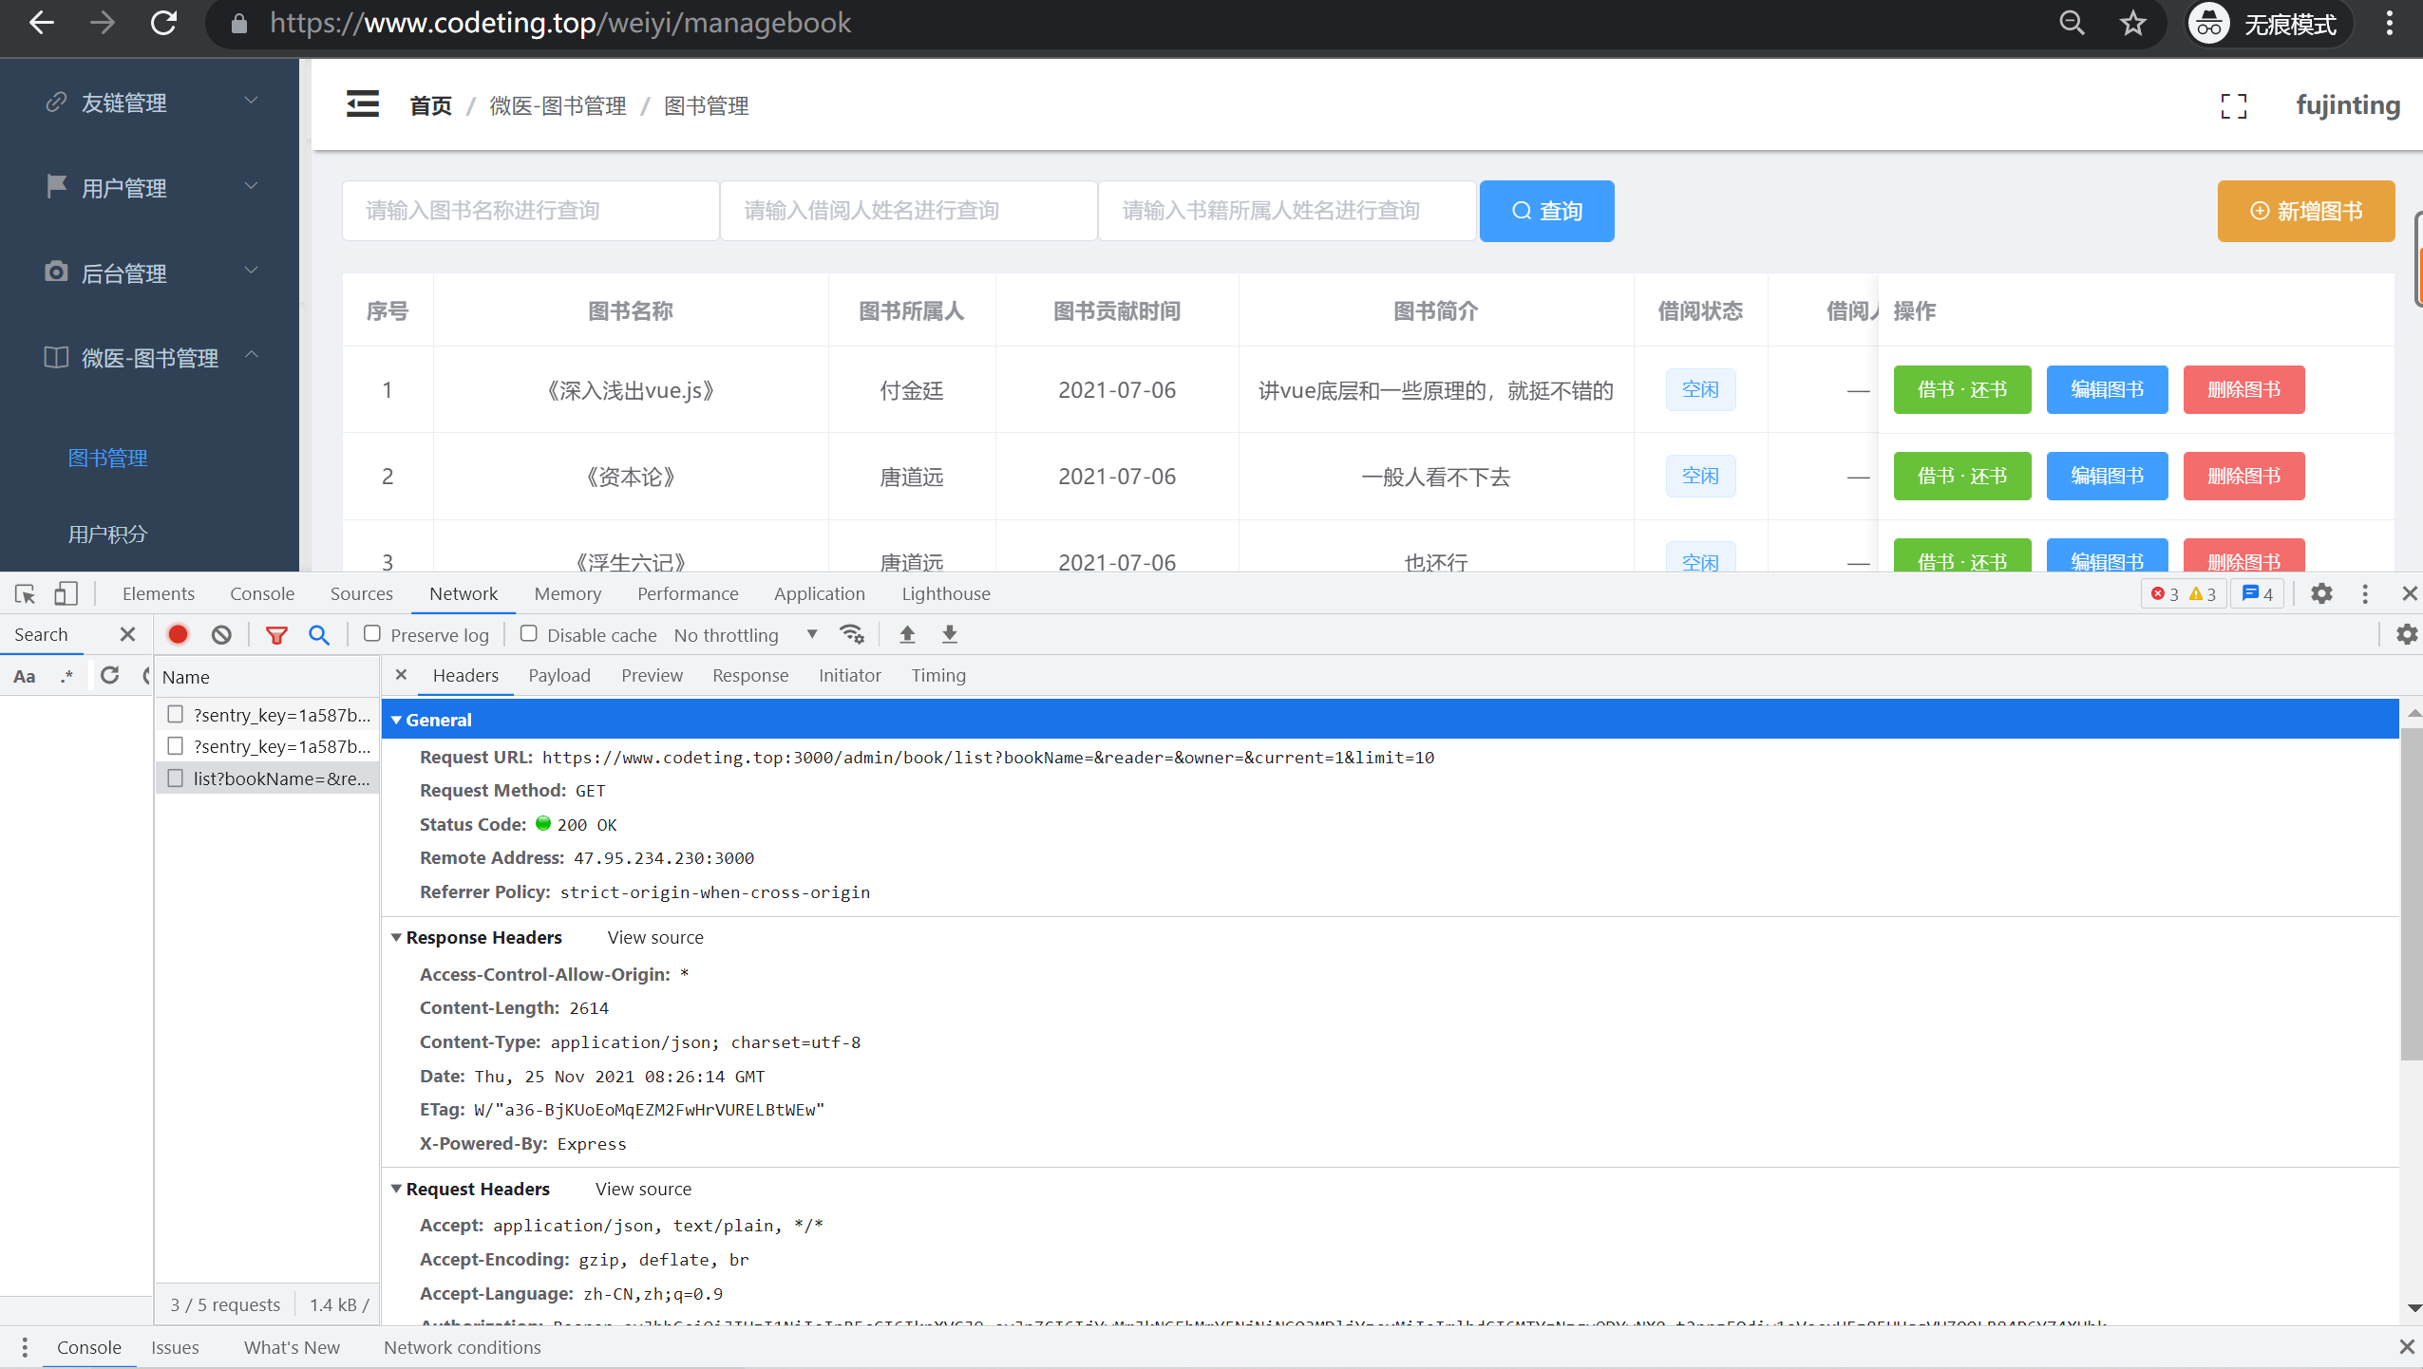Select the inspect element tool in DevTools

pos(23,593)
